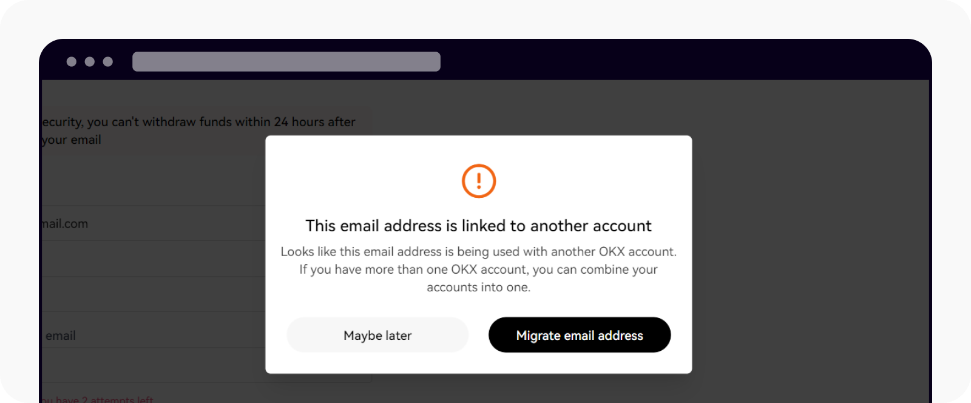
Task: Click the red attempts left warning text
Action: [97, 399]
